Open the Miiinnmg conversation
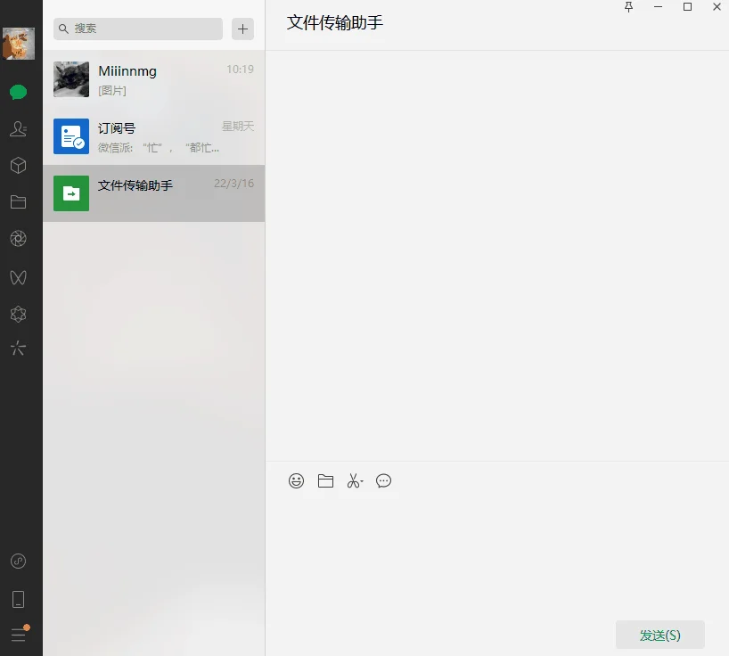The image size is (729, 656). tap(154, 79)
